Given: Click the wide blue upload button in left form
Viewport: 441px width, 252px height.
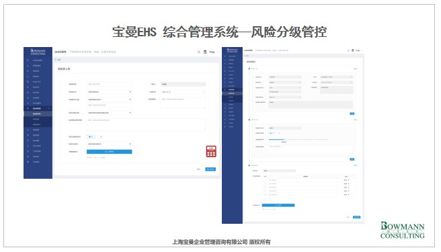Looking at the screenshot, I should point(109,152).
